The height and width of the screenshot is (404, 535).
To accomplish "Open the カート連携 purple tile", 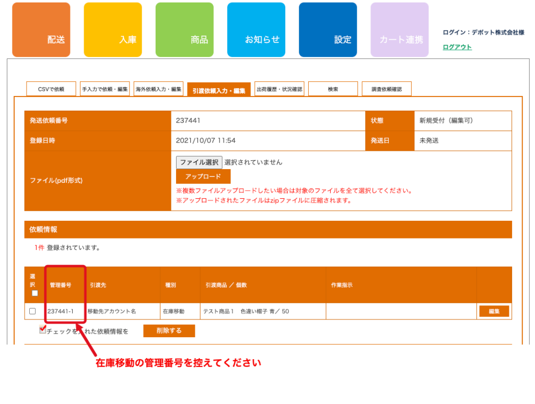I will pyautogui.click(x=399, y=30).
